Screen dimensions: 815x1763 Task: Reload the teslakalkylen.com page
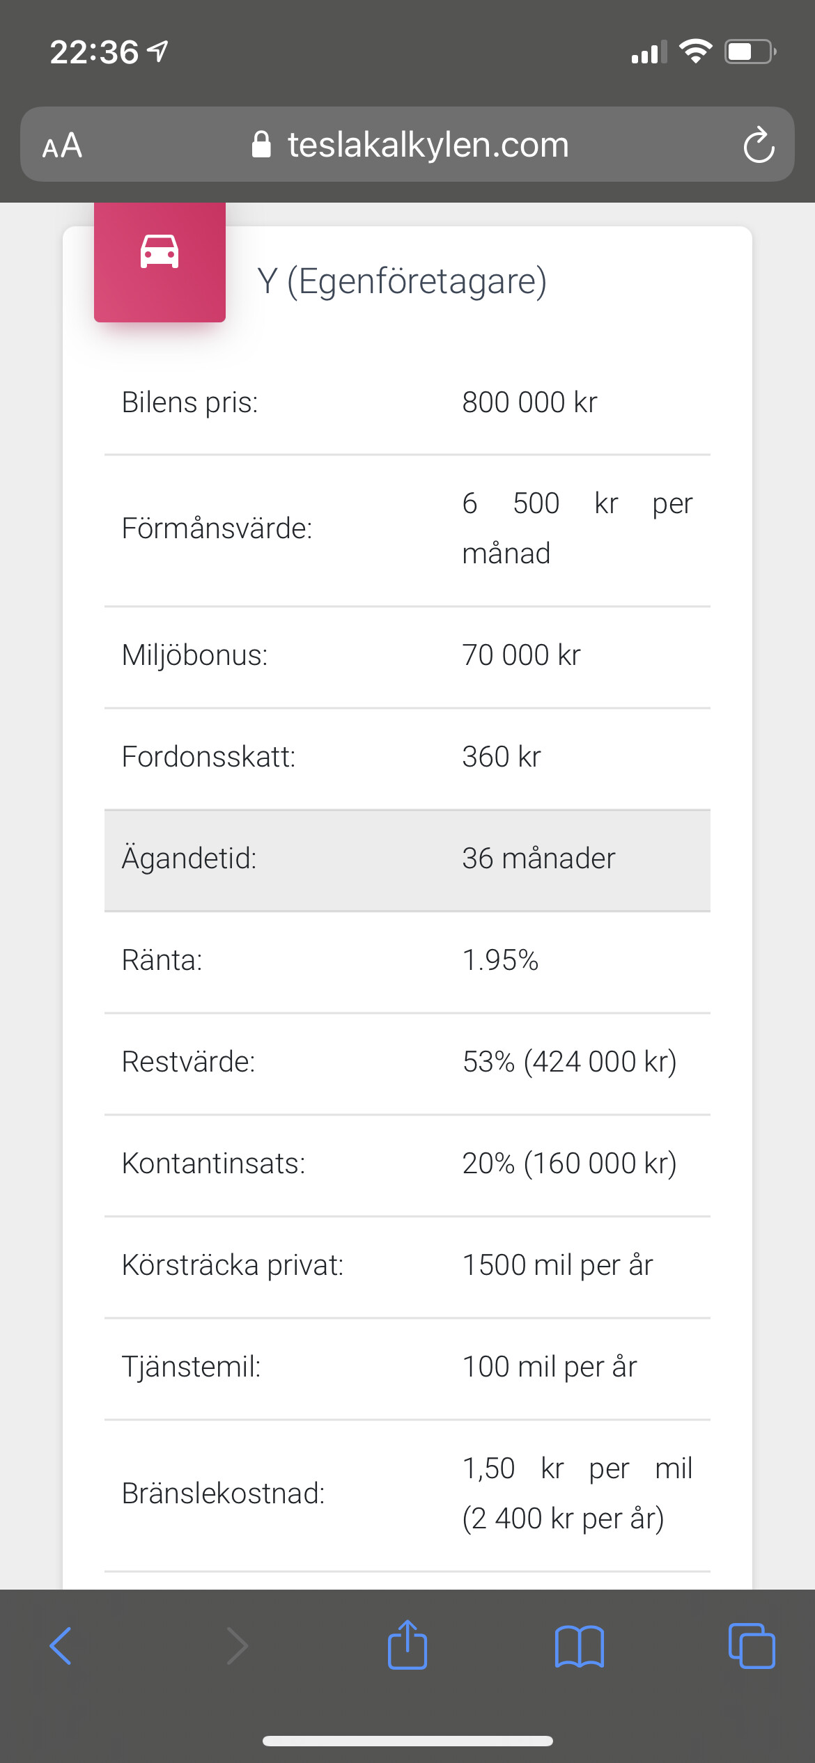759,145
